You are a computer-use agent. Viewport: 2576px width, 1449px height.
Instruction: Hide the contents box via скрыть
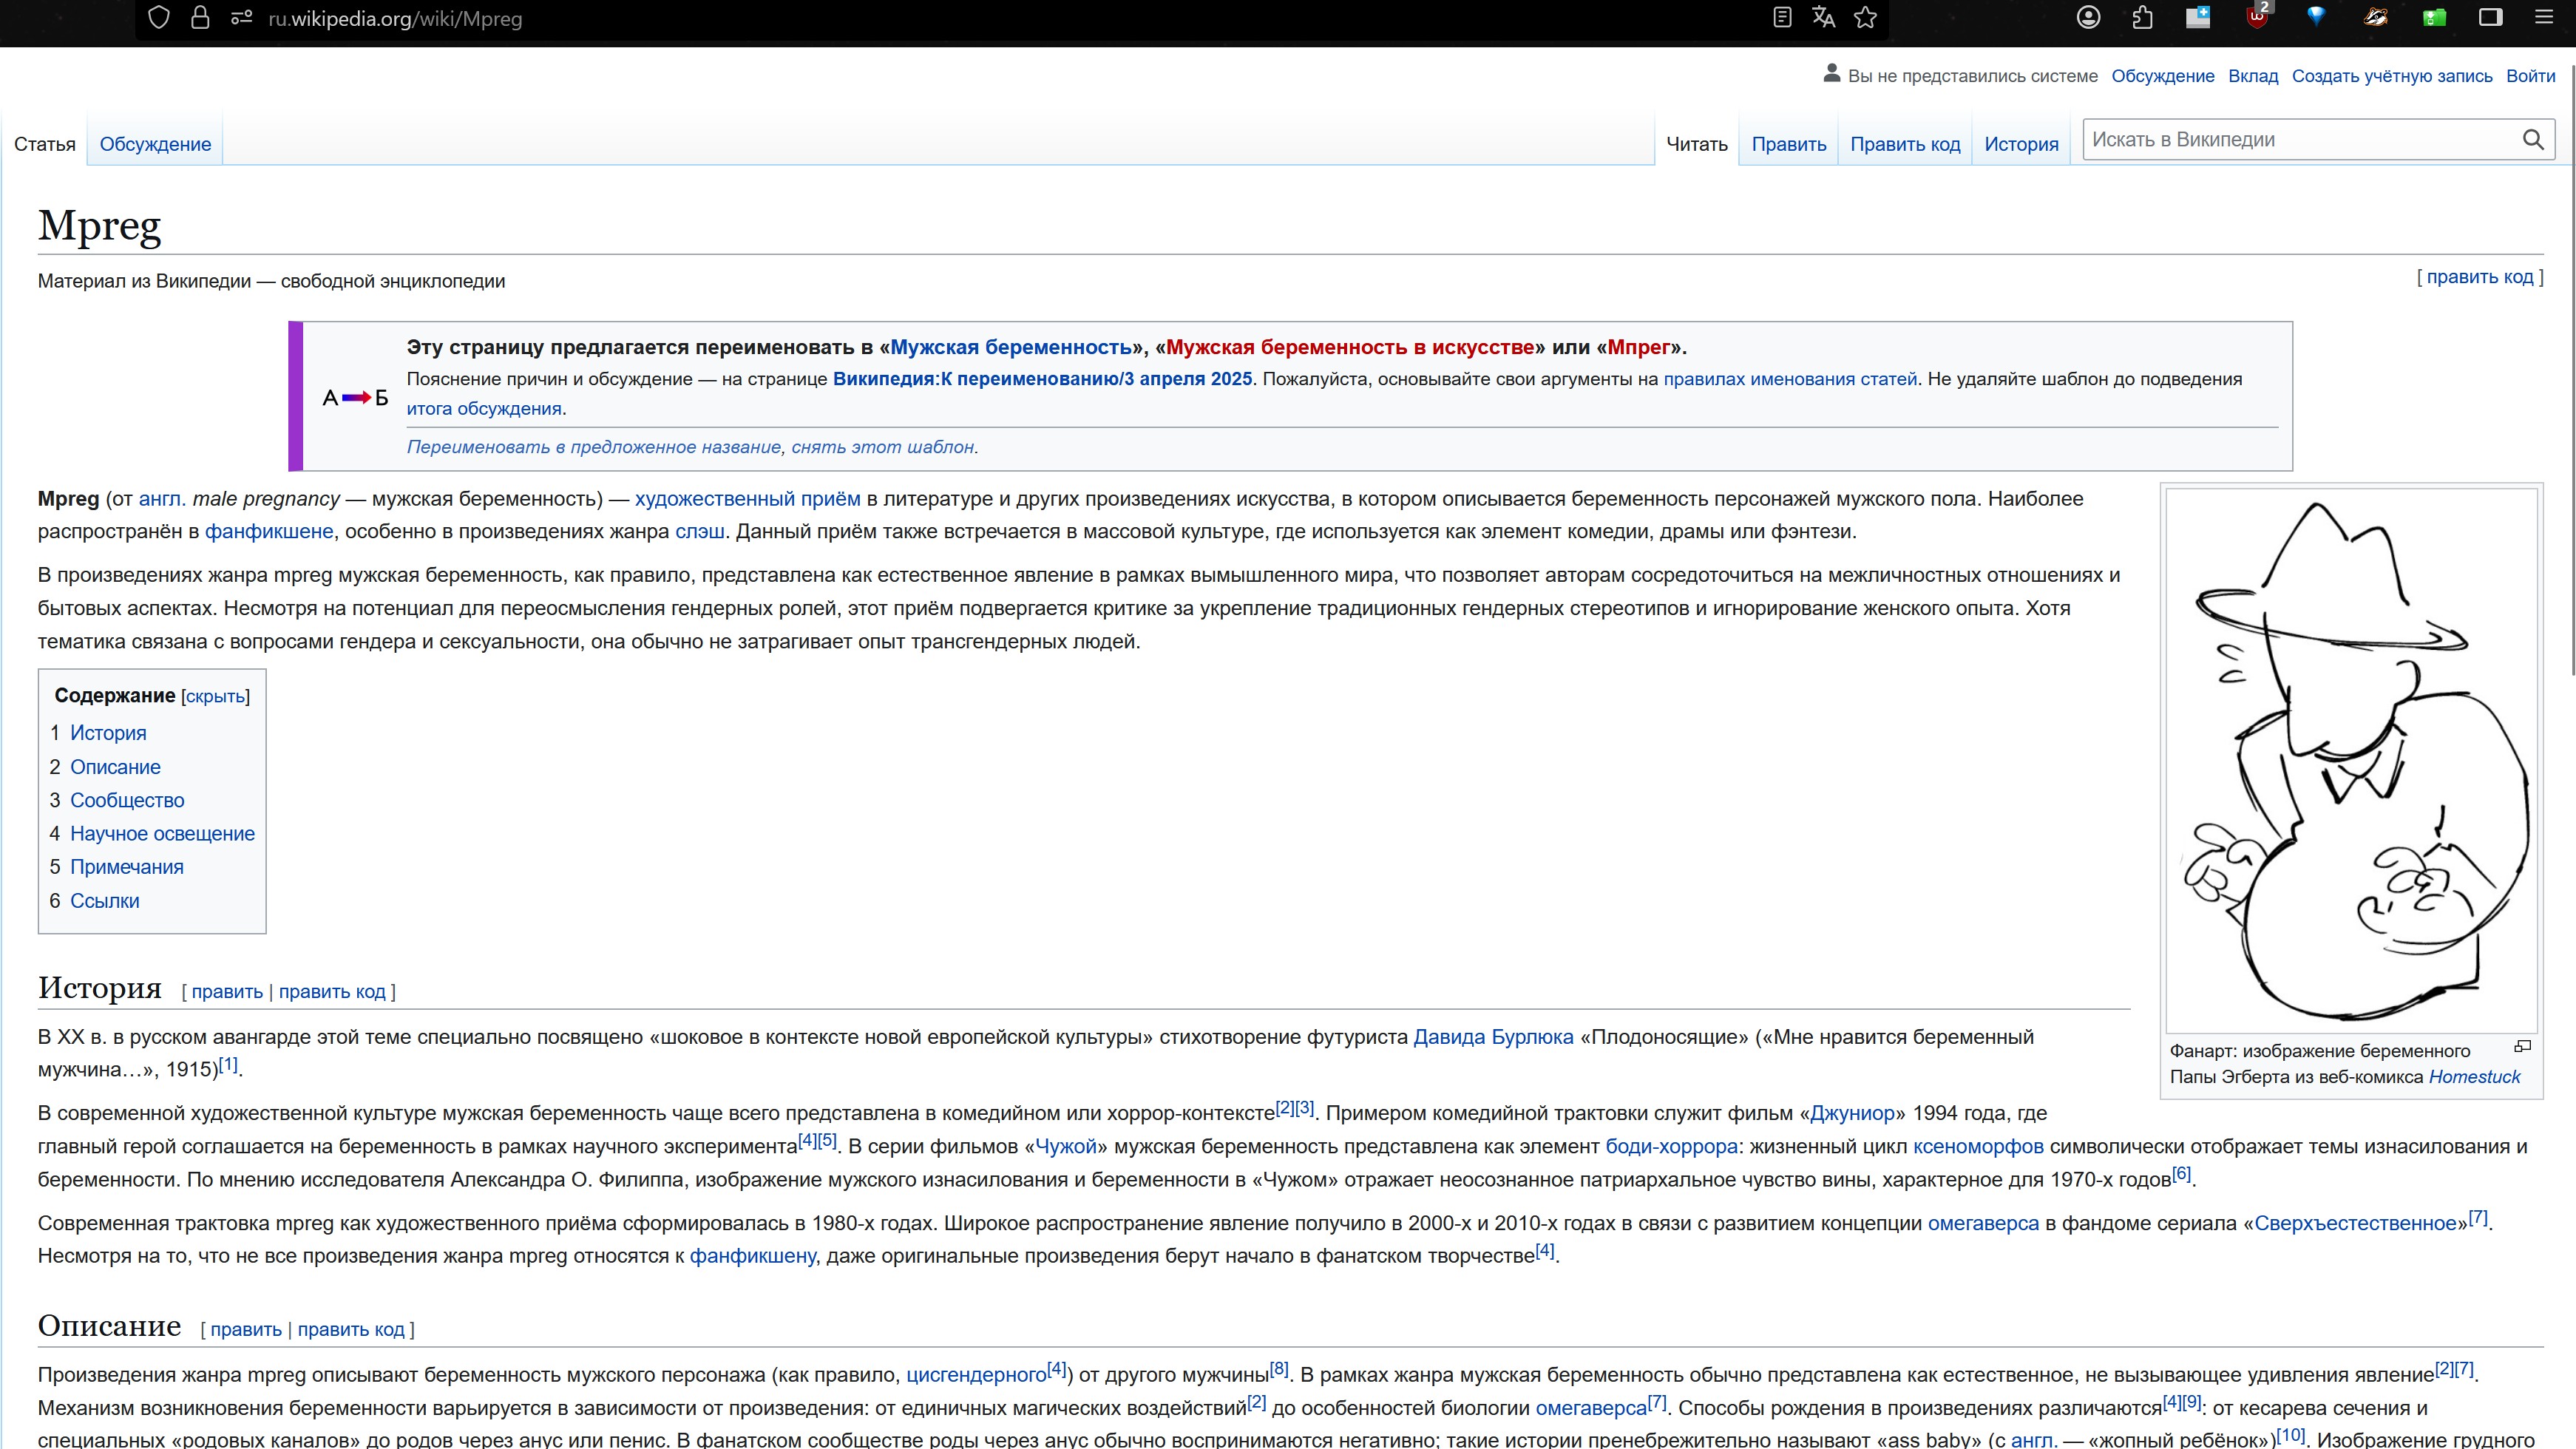tap(215, 696)
